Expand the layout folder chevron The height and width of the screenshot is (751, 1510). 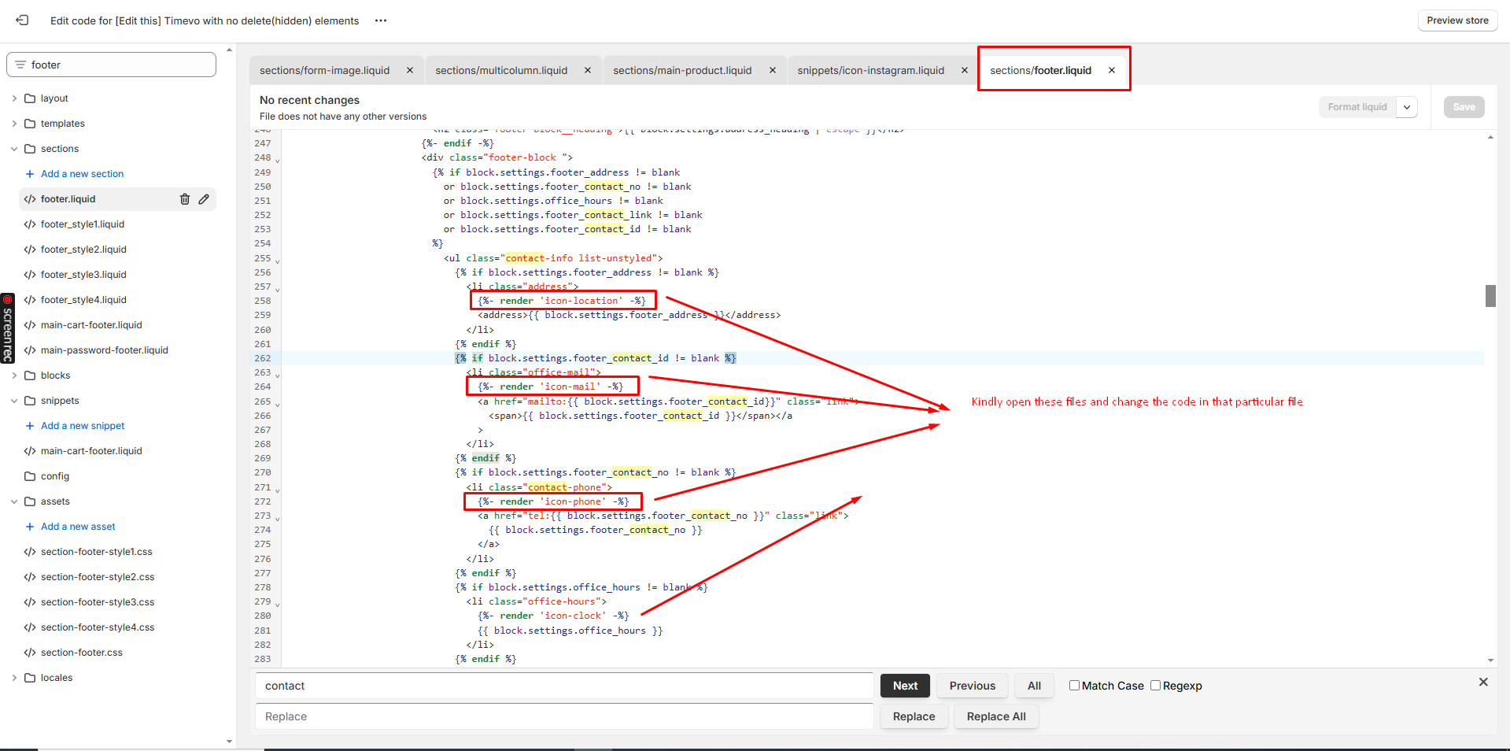tap(14, 98)
